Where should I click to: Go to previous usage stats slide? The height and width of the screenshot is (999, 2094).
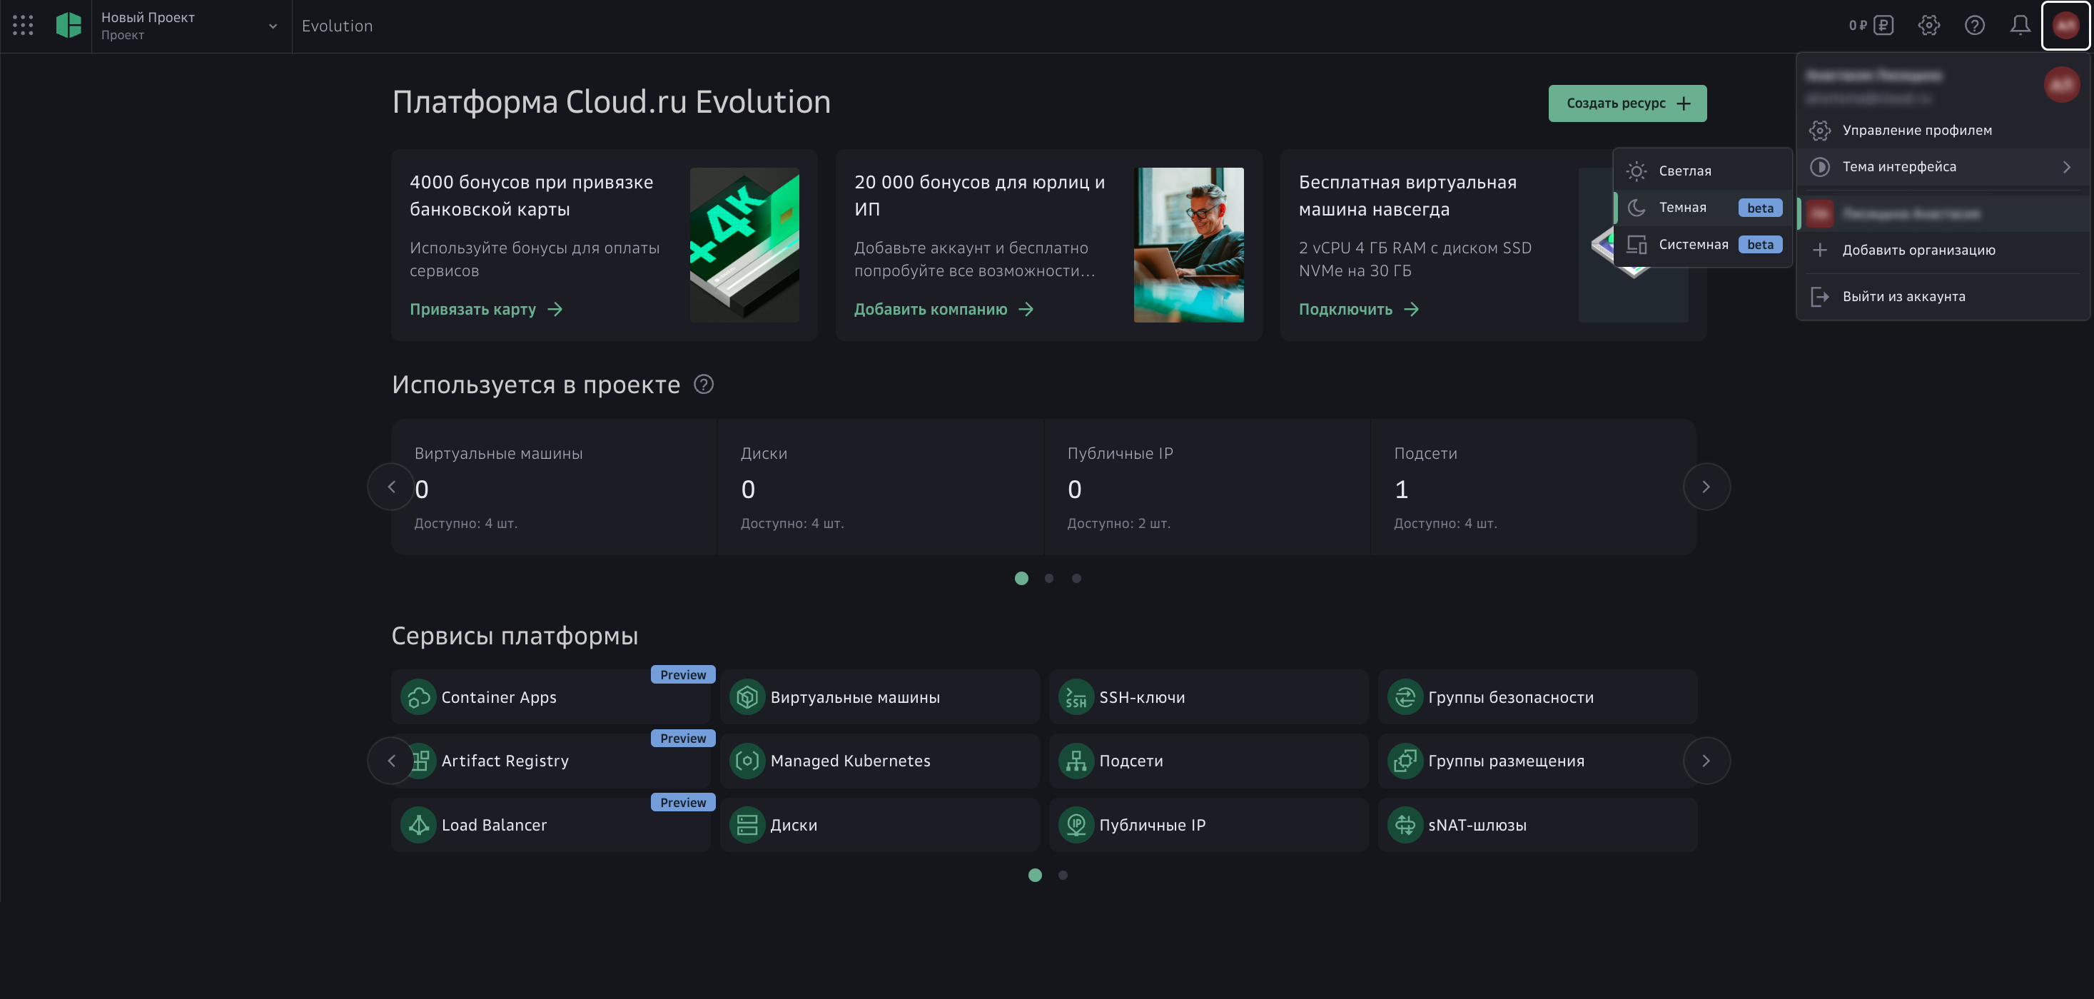point(391,487)
